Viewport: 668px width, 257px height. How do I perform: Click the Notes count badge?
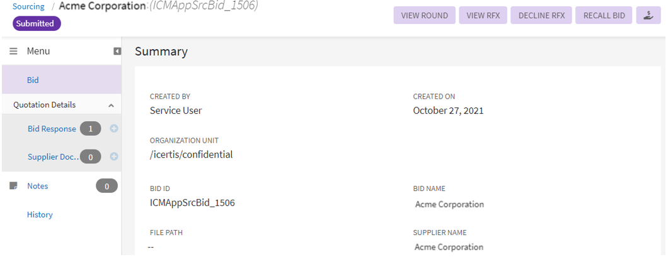click(107, 186)
